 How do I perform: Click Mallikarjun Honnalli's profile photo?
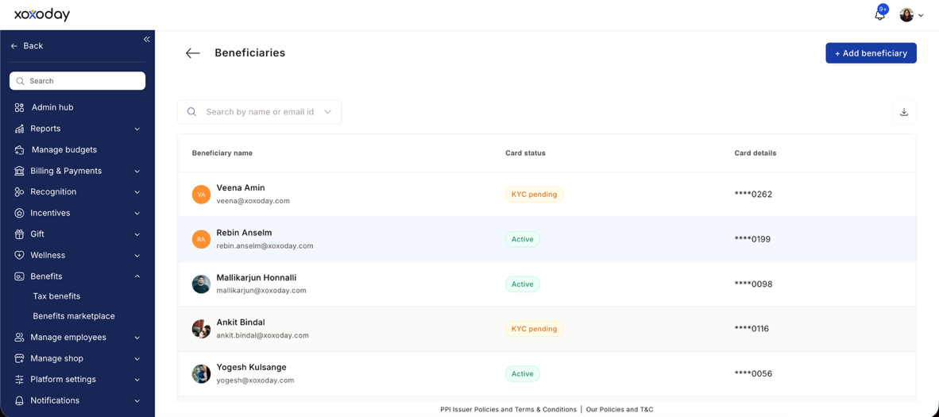(x=201, y=284)
